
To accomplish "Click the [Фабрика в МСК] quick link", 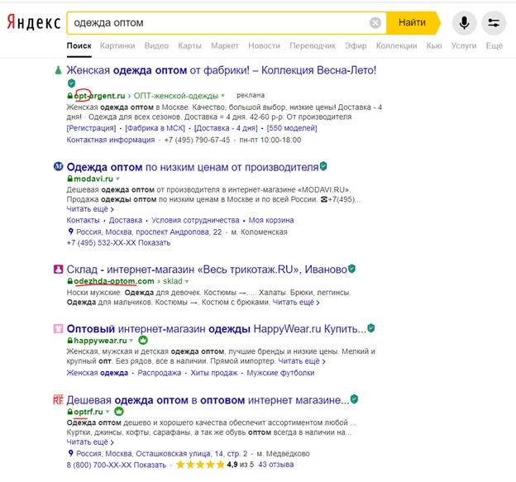I will coord(155,128).
